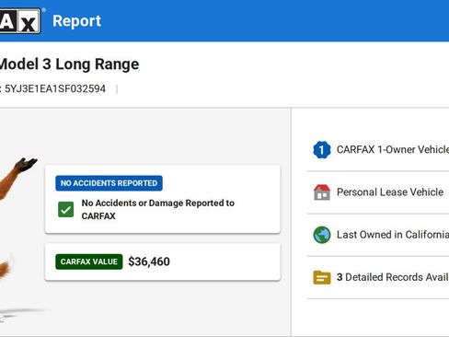Click the blue 1-Owner badge icon
The image size is (449, 337).
(322, 150)
